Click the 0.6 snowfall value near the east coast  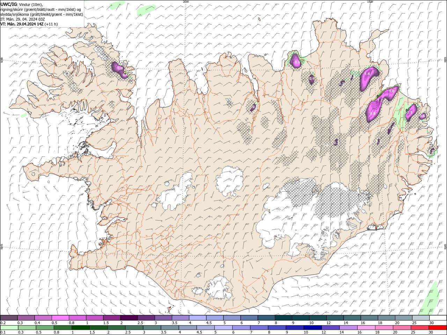(422, 116)
